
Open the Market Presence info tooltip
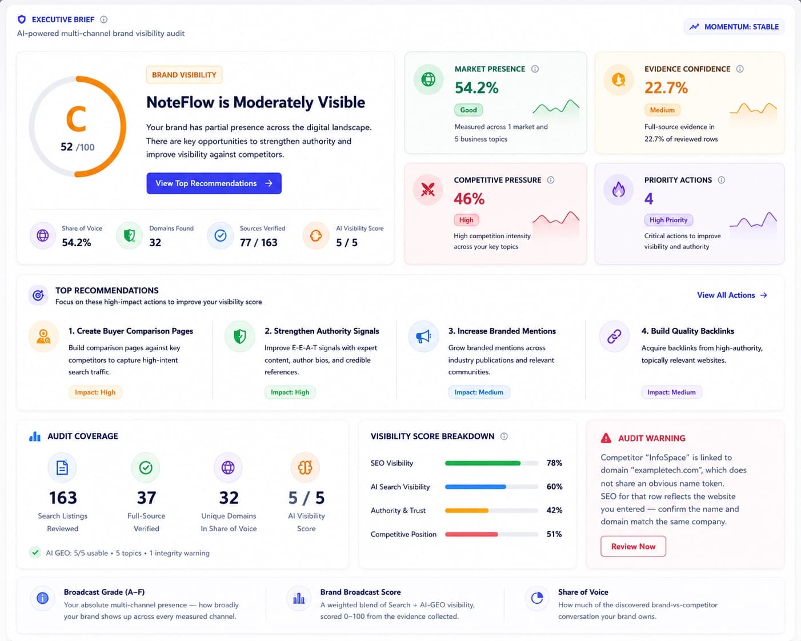(x=535, y=69)
